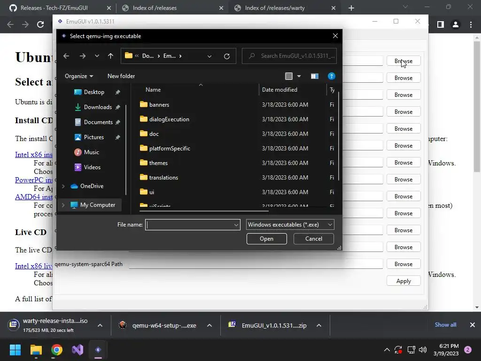
Task: Switch to Index of /releases/warty tab
Action: point(274,8)
